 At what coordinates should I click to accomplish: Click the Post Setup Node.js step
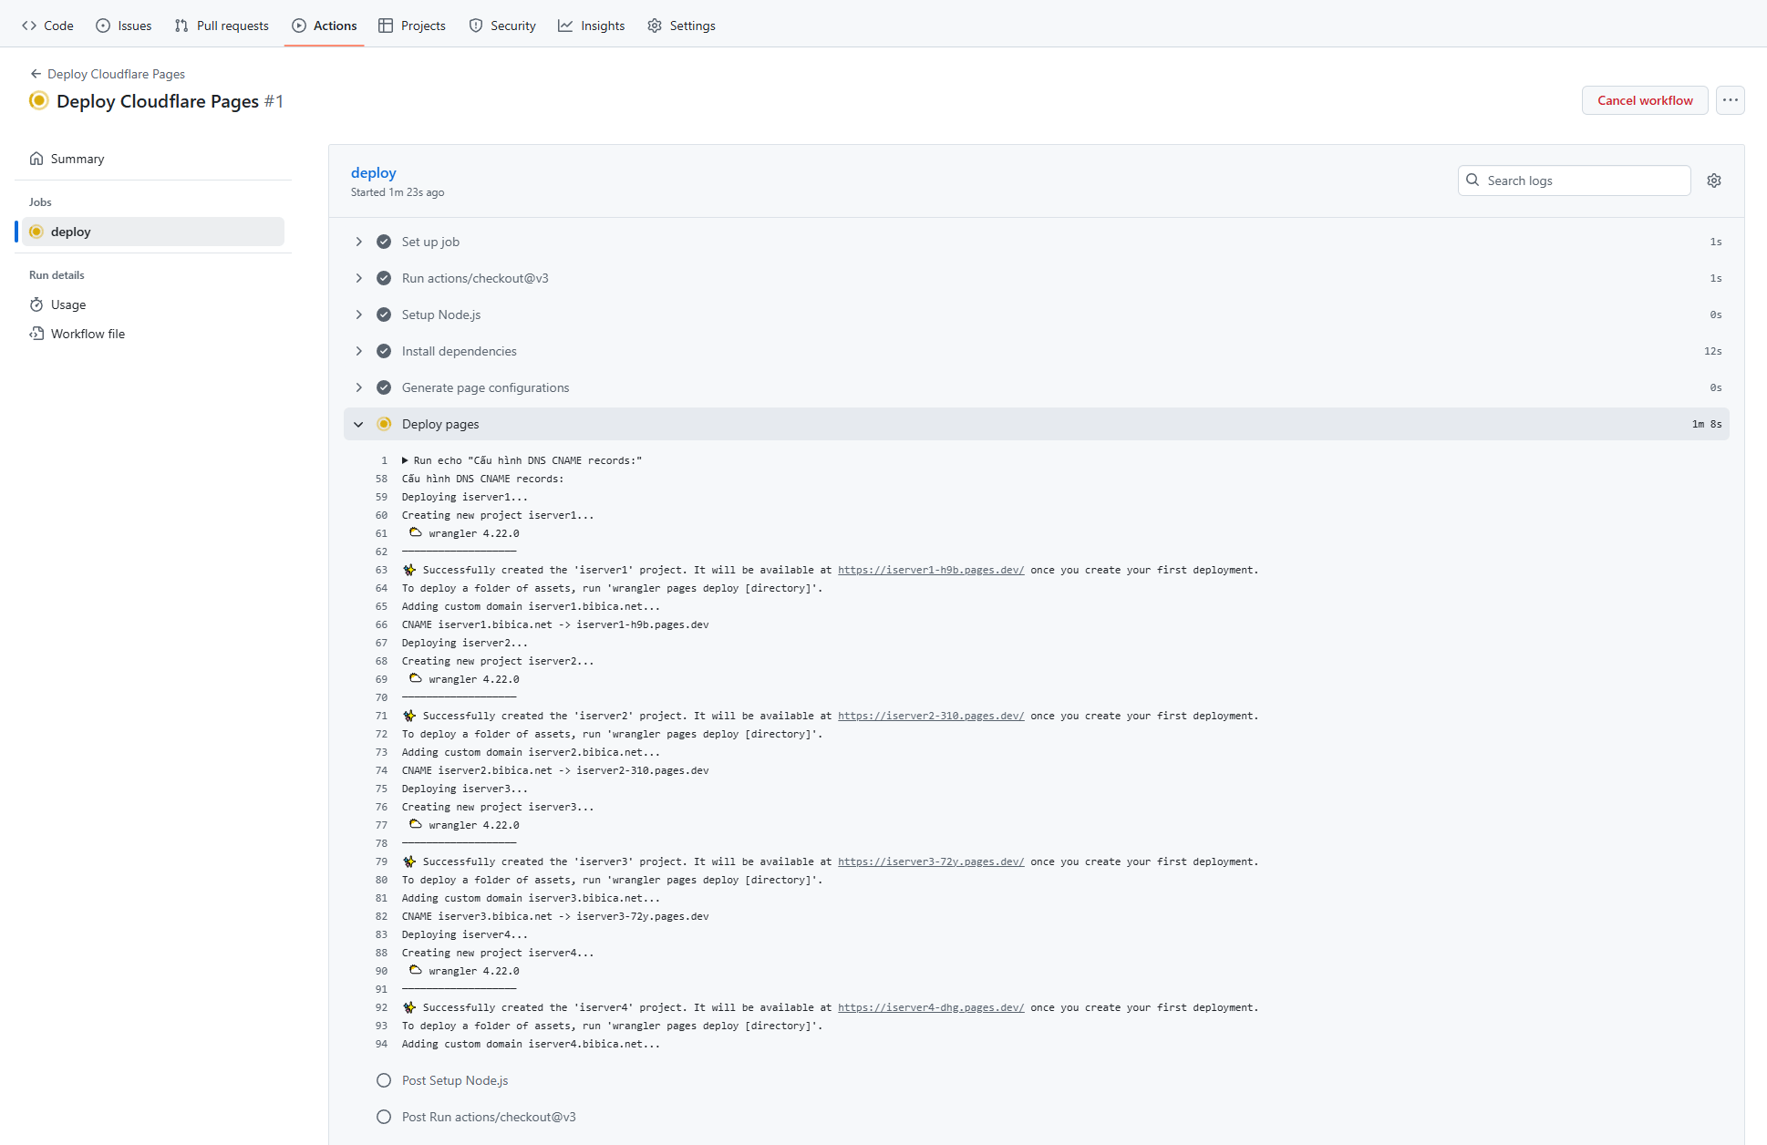coord(1037,1080)
